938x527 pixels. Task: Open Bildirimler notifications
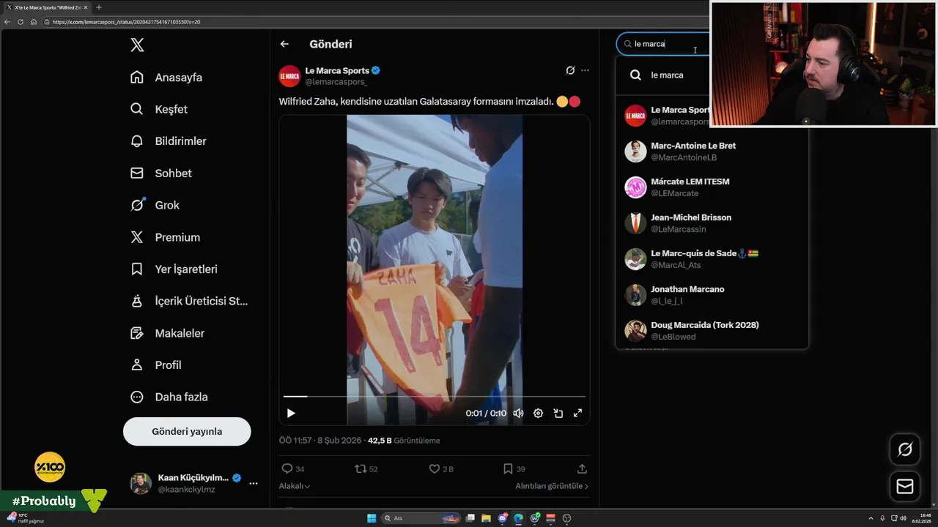tap(168, 141)
